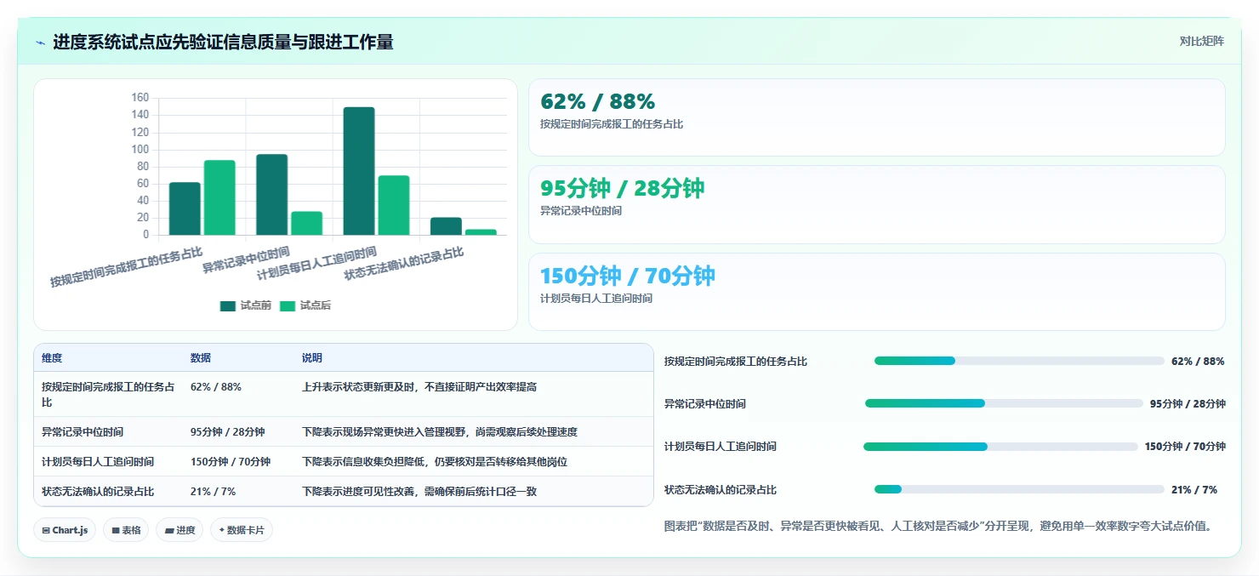Click the 对比矩阵 label in the header
Screen dimensions: 1259x576
(x=1201, y=42)
